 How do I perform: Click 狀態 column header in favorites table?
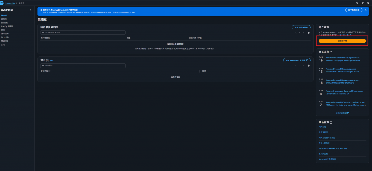pyautogui.click(x=129, y=38)
